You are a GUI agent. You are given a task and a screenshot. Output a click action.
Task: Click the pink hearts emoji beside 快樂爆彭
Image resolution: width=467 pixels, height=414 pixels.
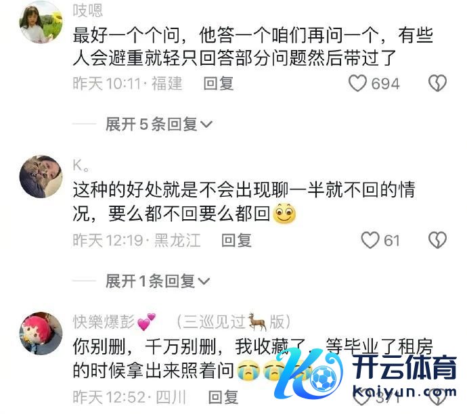coord(146,322)
